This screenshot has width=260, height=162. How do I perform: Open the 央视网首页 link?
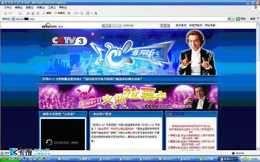pos(196,25)
